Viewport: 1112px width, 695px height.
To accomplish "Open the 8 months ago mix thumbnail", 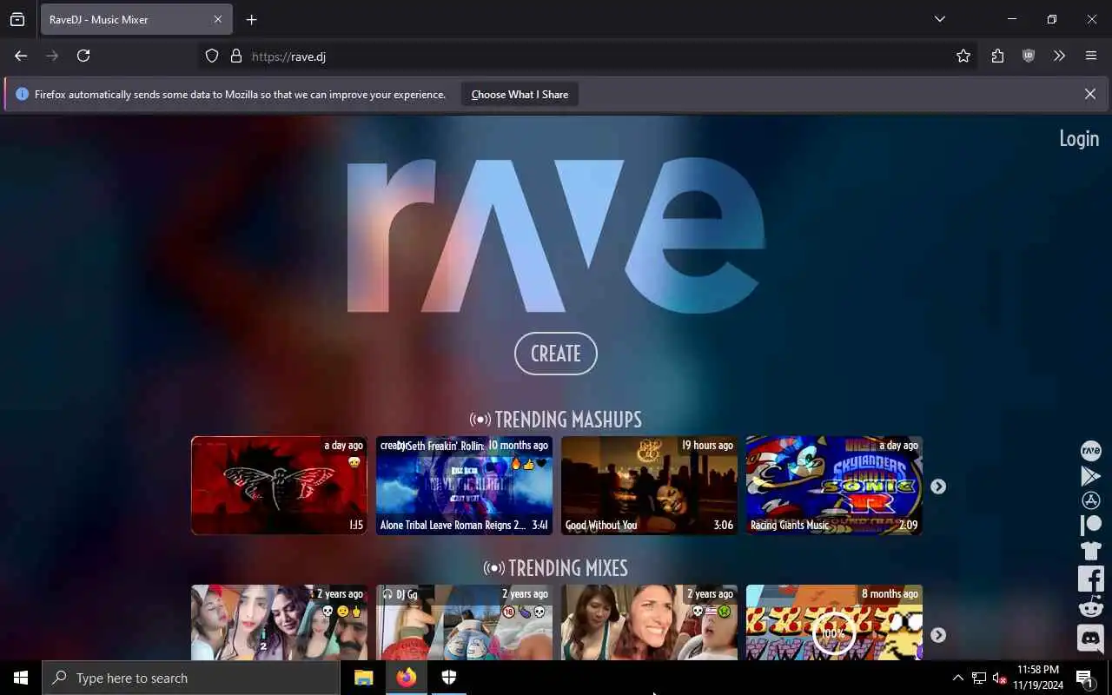I will pyautogui.click(x=834, y=622).
